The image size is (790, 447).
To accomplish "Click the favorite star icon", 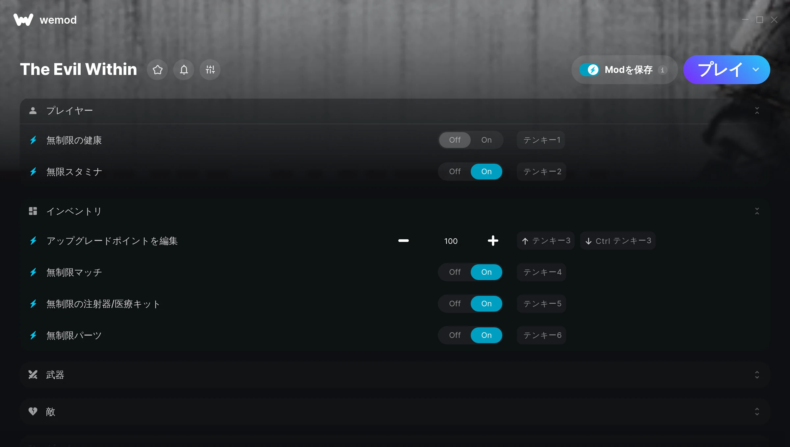I will coord(157,70).
